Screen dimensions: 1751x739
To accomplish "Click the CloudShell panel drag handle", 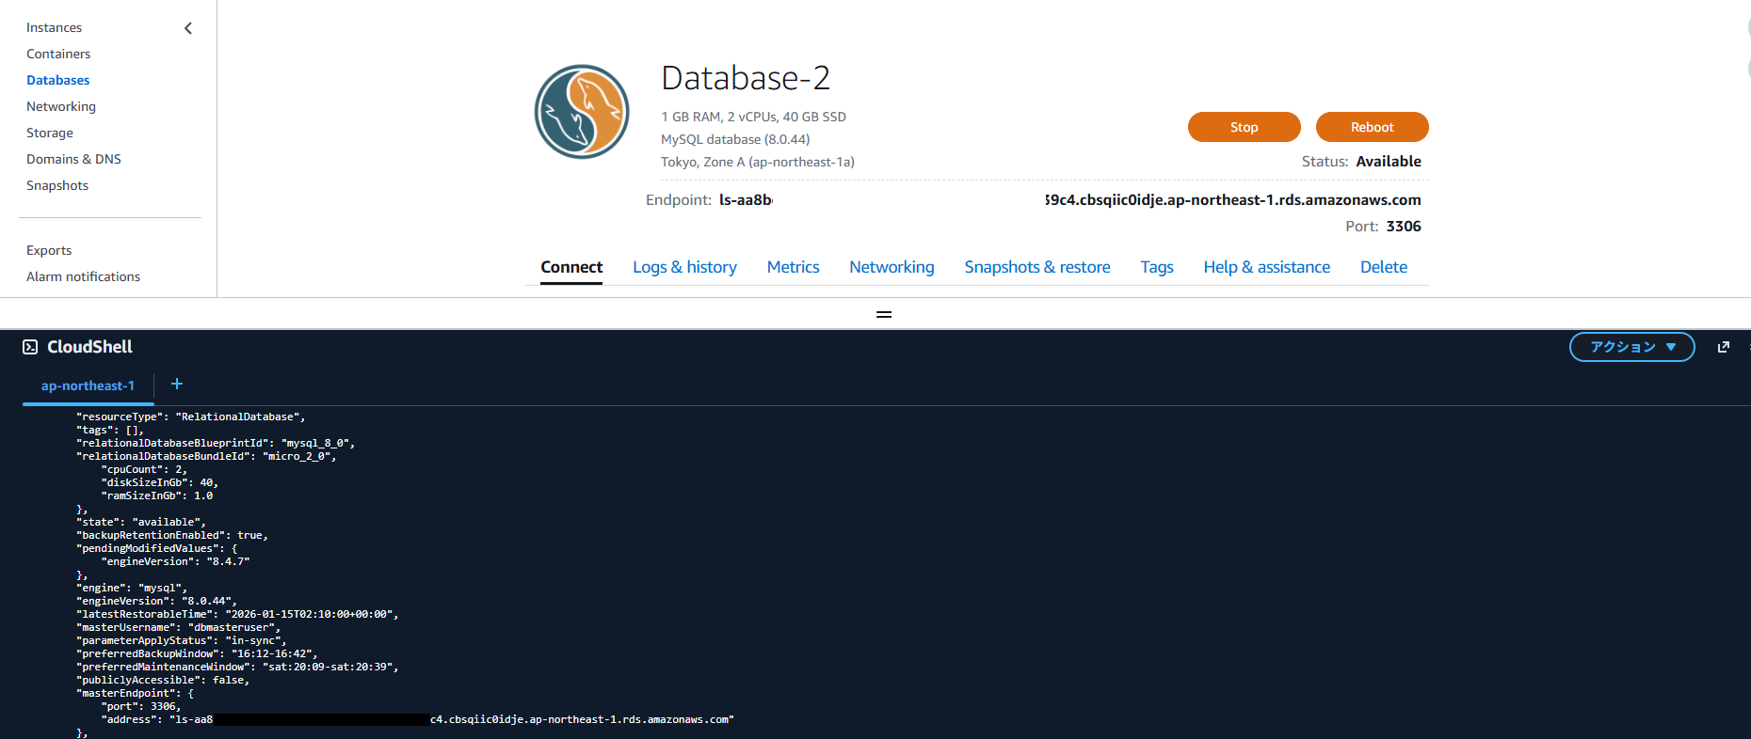I will (x=884, y=314).
